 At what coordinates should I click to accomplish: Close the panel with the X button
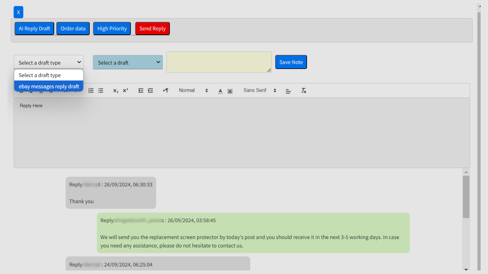[18, 12]
